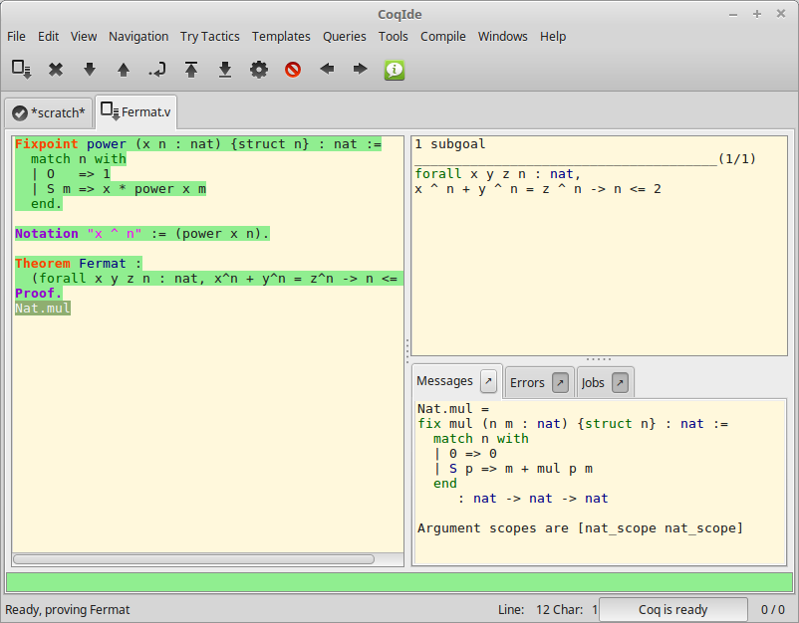Viewport: 799px width, 623px height.
Task: Open the Try Tactics menu
Action: (209, 36)
